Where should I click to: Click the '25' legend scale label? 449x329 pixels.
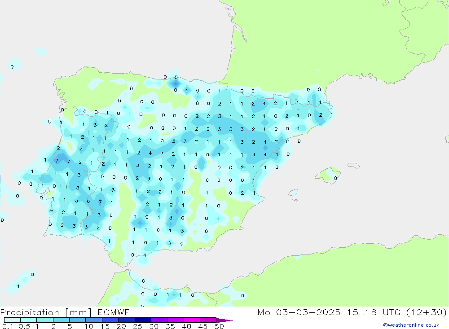[x=137, y=326]
